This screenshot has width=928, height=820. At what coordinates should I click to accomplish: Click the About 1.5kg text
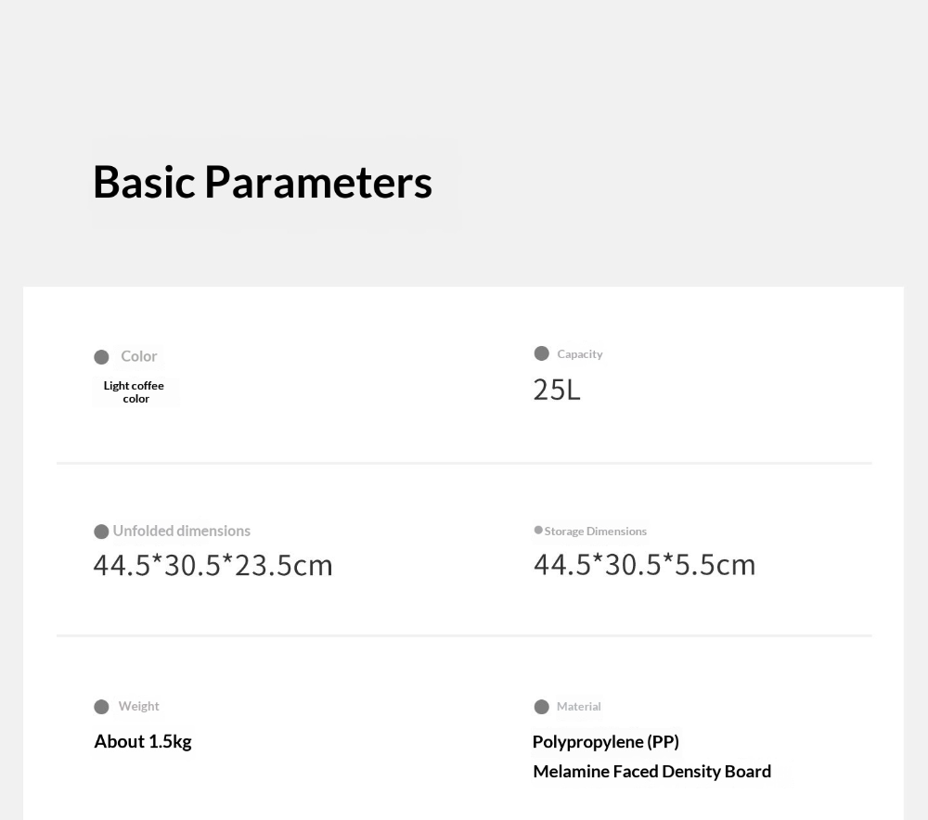pos(143,741)
